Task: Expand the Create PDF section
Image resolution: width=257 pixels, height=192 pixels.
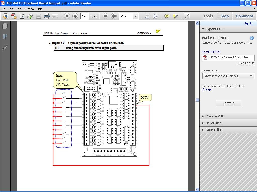Action: tap(214, 116)
